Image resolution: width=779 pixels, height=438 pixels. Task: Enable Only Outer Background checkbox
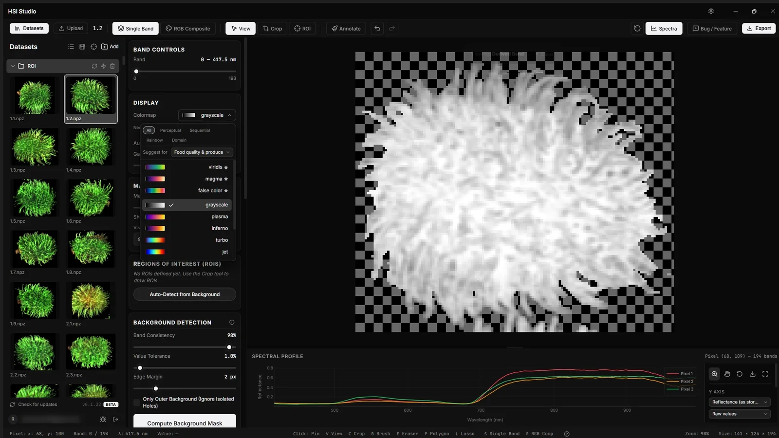(x=137, y=402)
